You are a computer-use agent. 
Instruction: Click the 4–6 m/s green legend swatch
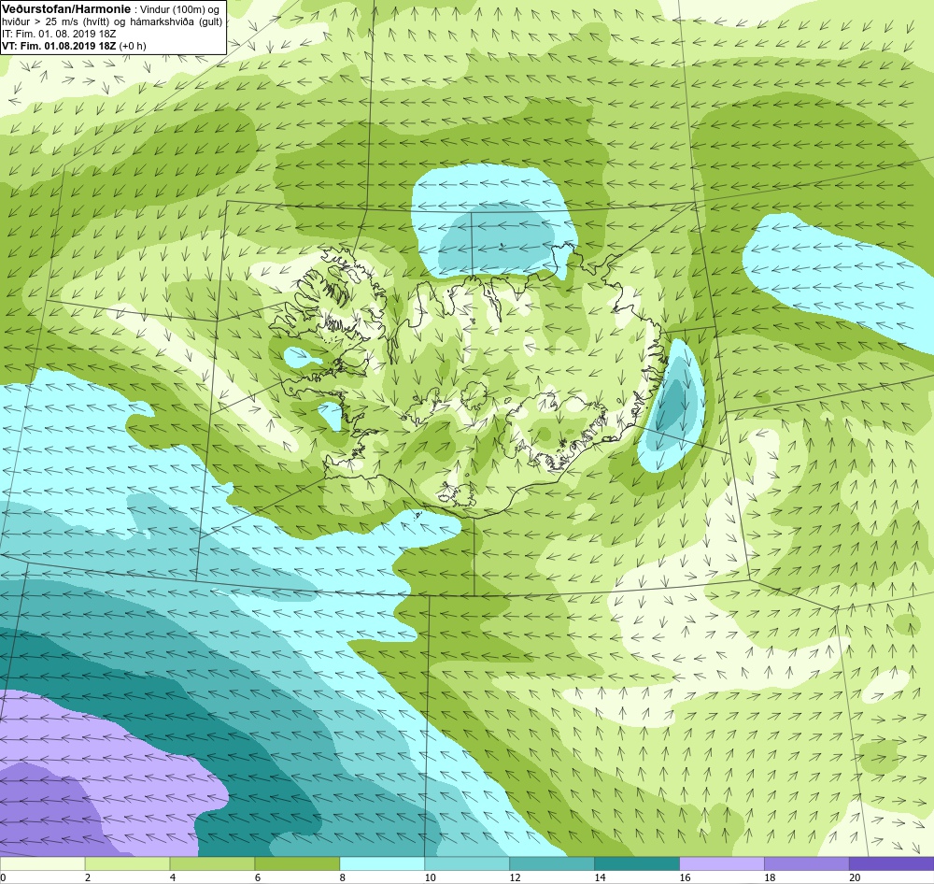point(212,863)
